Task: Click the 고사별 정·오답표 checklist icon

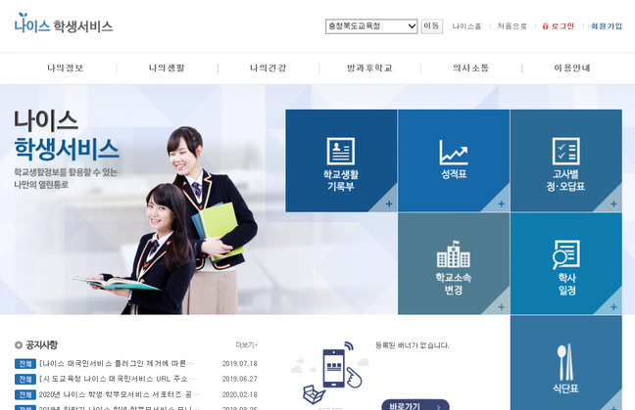Action: [565, 151]
